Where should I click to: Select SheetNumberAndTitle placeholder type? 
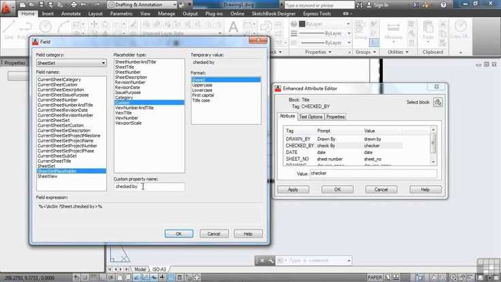pos(135,62)
